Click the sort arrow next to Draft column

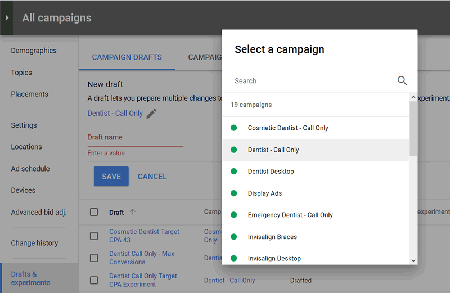[x=133, y=212]
